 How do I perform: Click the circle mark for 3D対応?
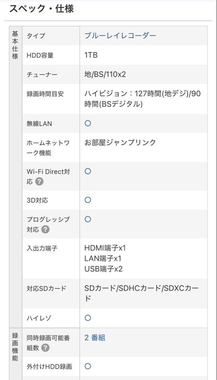click(x=88, y=200)
